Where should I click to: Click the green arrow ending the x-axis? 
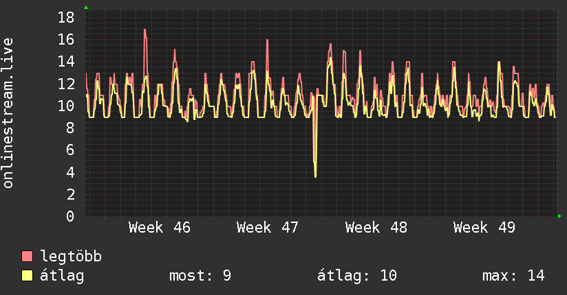[559, 216]
